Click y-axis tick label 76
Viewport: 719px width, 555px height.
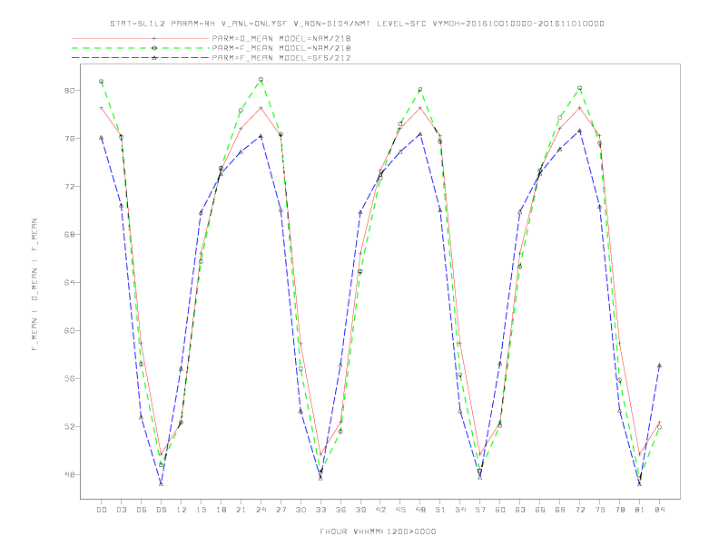click(x=69, y=138)
